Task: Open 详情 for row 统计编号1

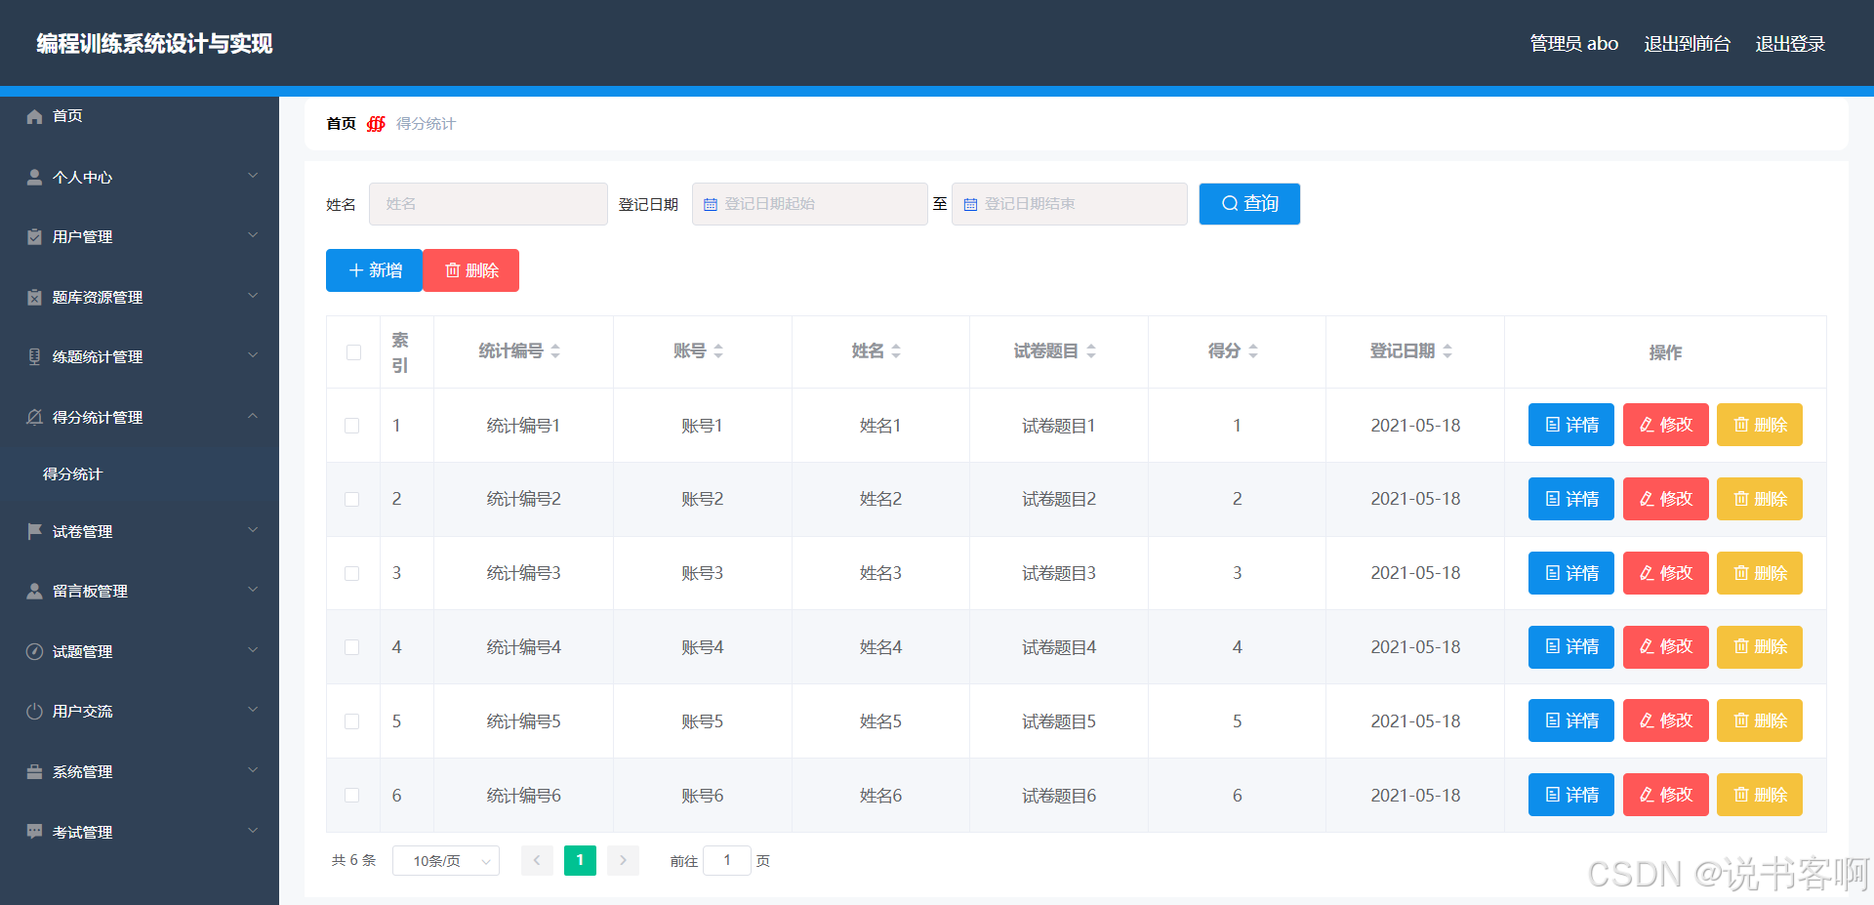Action: 1571,425
